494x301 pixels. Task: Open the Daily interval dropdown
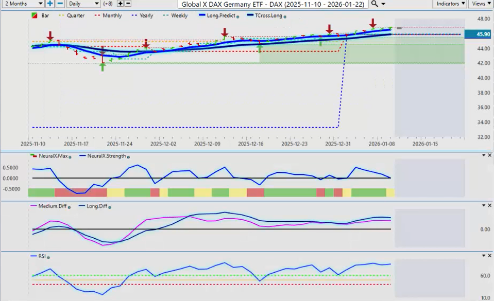[83, 4]
